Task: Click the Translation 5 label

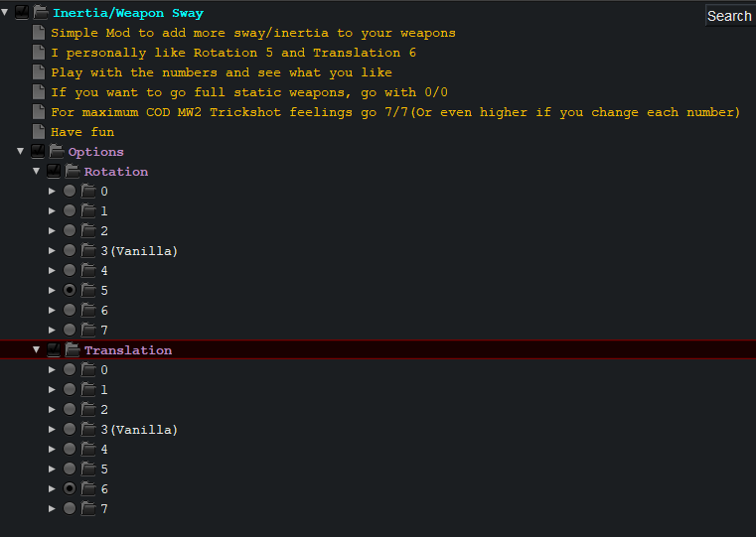Action: tap(104, 470)
